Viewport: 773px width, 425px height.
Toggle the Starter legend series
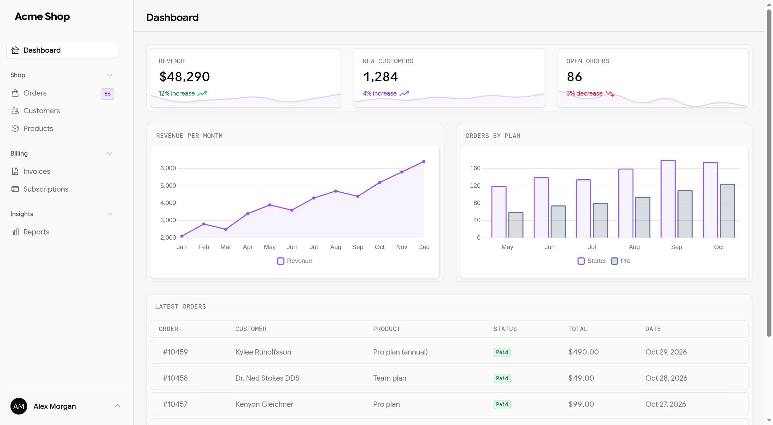[x=592, y=261]
